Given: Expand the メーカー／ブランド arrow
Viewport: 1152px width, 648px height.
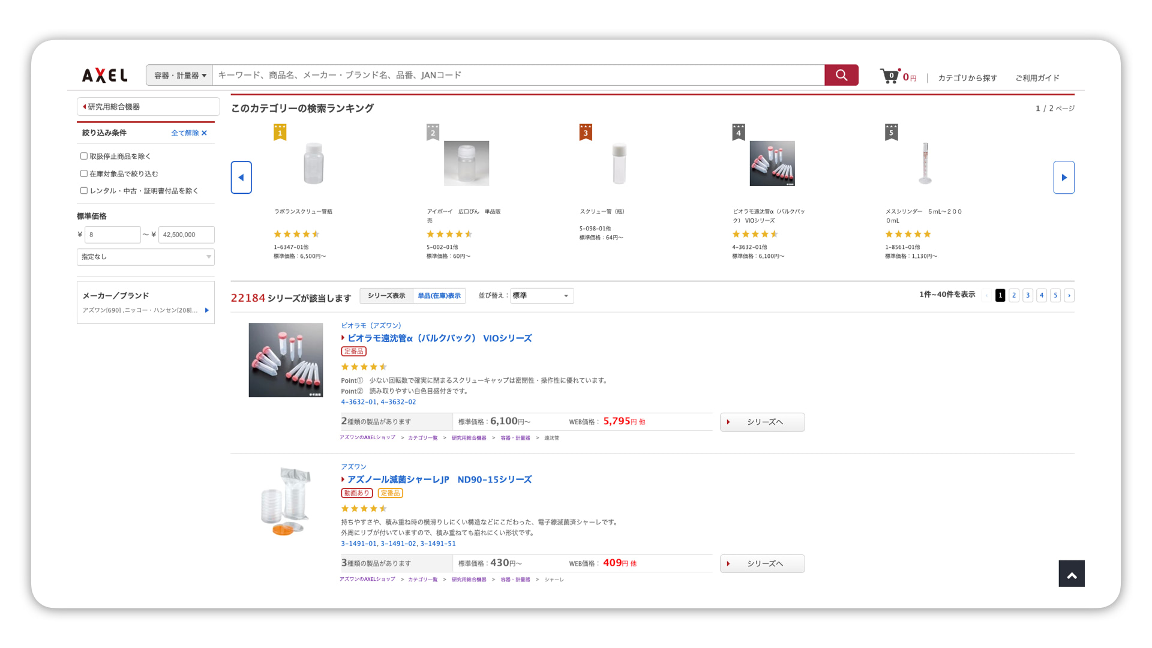Looking at the screenshot, I should pyautogui.click(x=207, y=310).
